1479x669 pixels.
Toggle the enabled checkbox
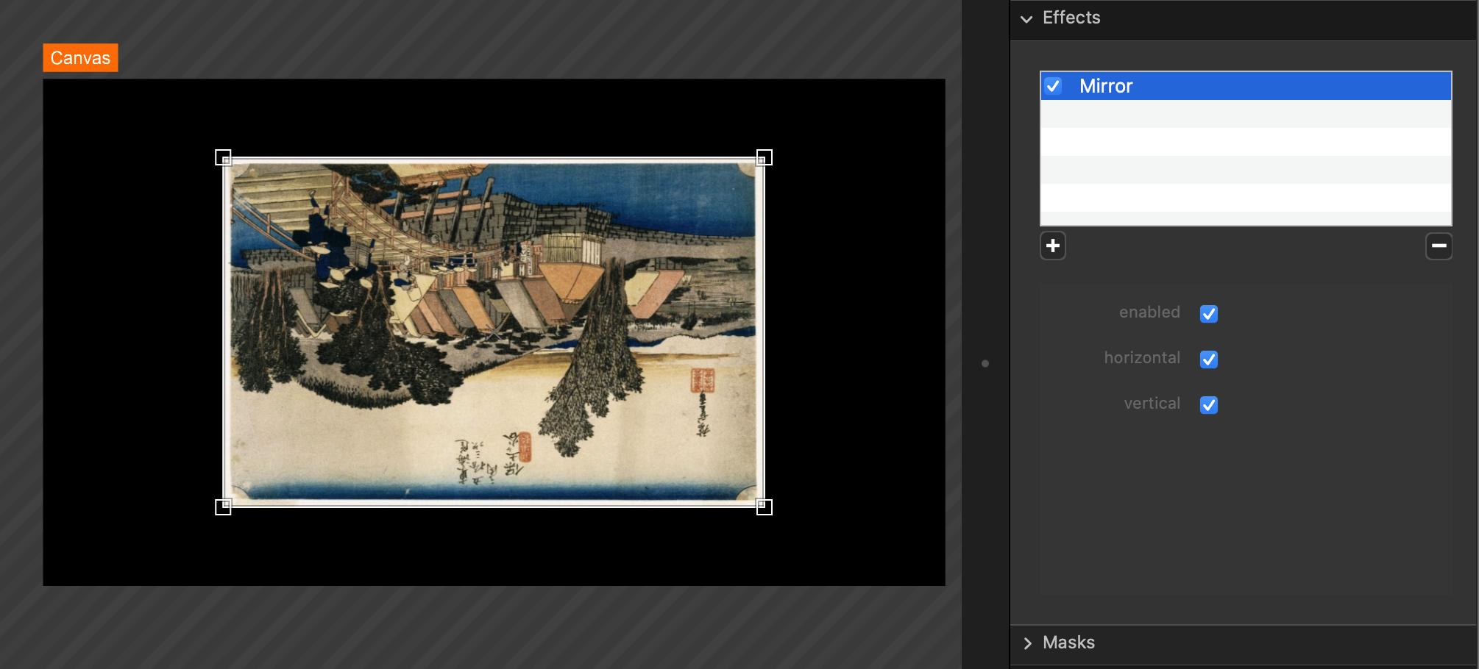(1208, 314)
